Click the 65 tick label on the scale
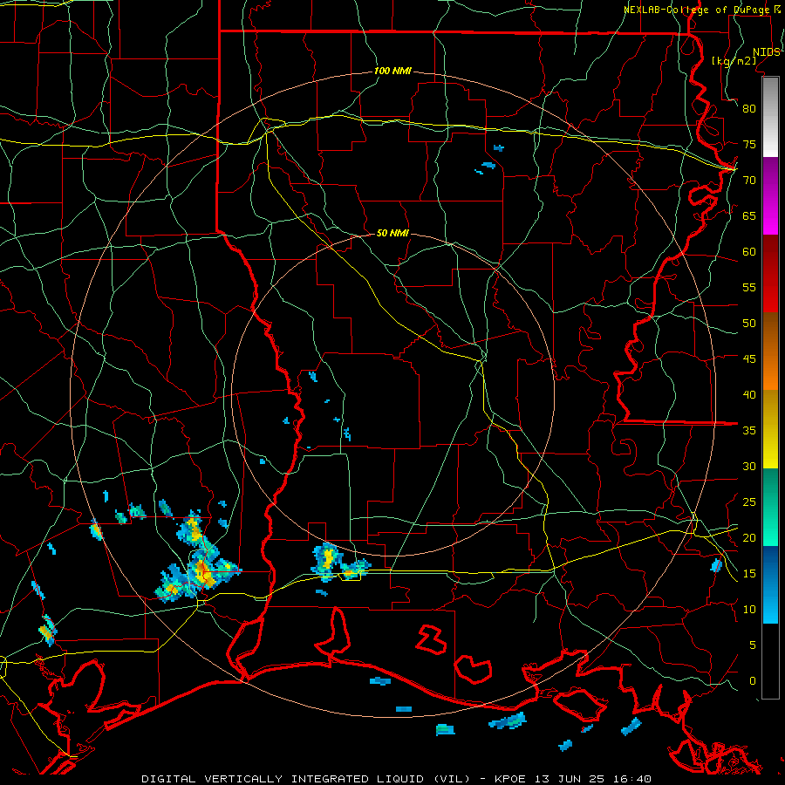 pos(749,216)
